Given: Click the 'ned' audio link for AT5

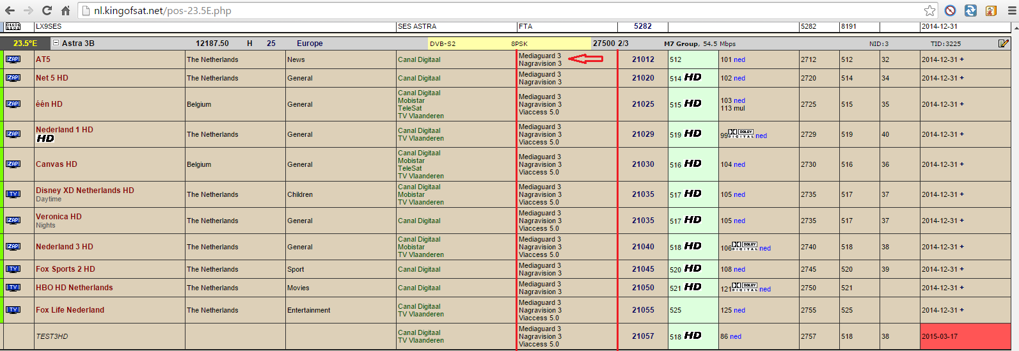Looking at the screenshot, I should (x=739, y=59).
